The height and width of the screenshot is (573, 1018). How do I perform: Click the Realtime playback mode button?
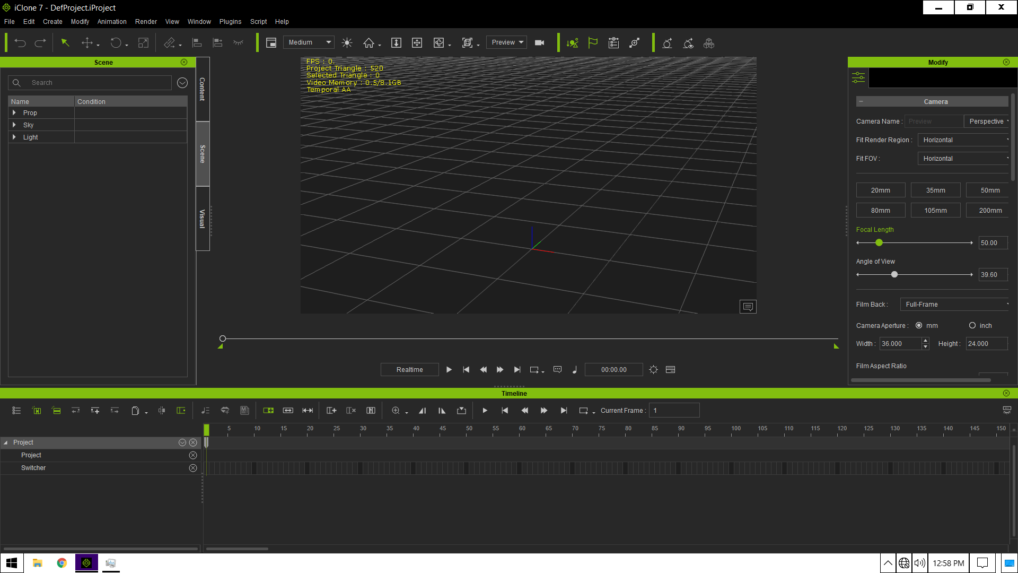click(x=410, y=370)
